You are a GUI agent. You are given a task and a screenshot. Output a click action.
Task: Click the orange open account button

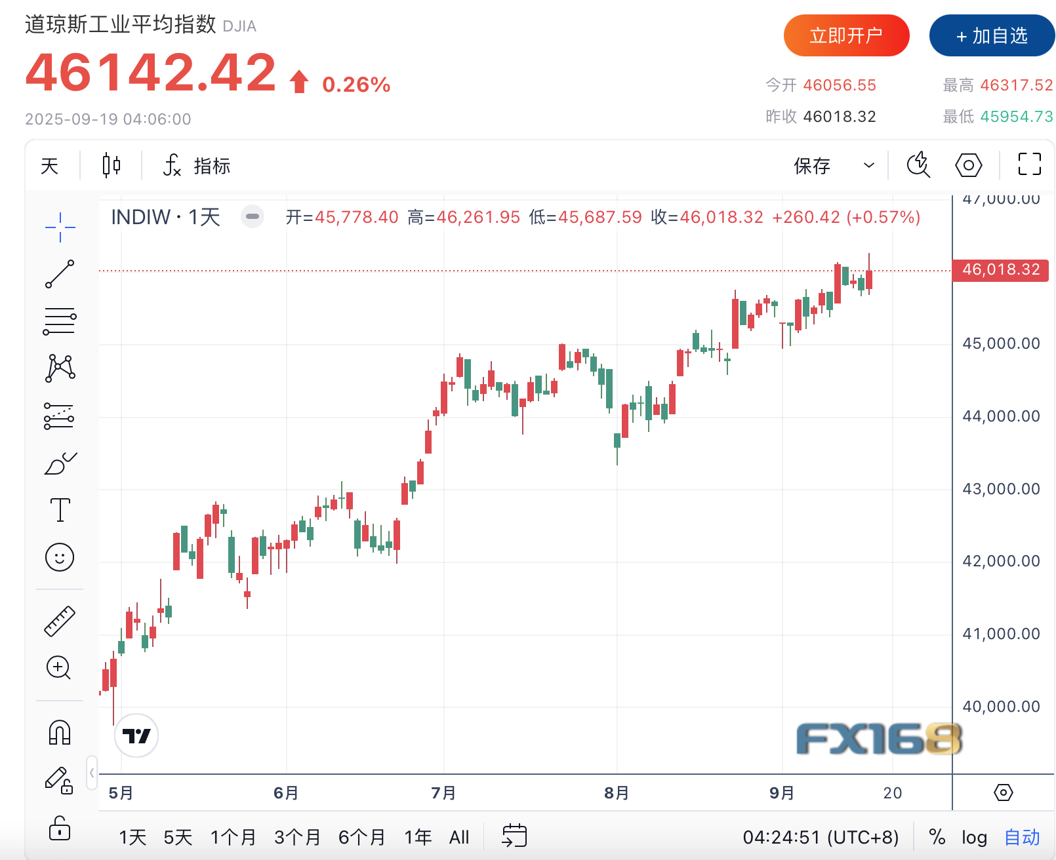846,35
